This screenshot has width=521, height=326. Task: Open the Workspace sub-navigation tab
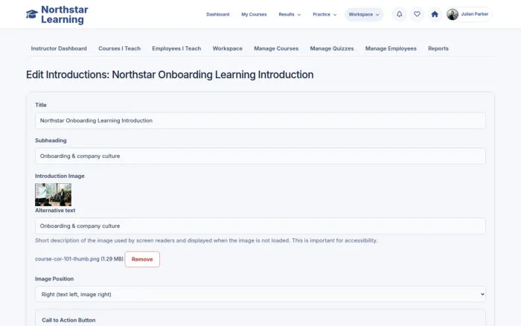pyautogui.click(x=228, y=48)
